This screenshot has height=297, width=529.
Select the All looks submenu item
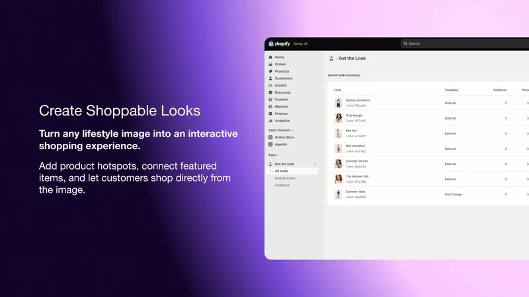[292, 171]
